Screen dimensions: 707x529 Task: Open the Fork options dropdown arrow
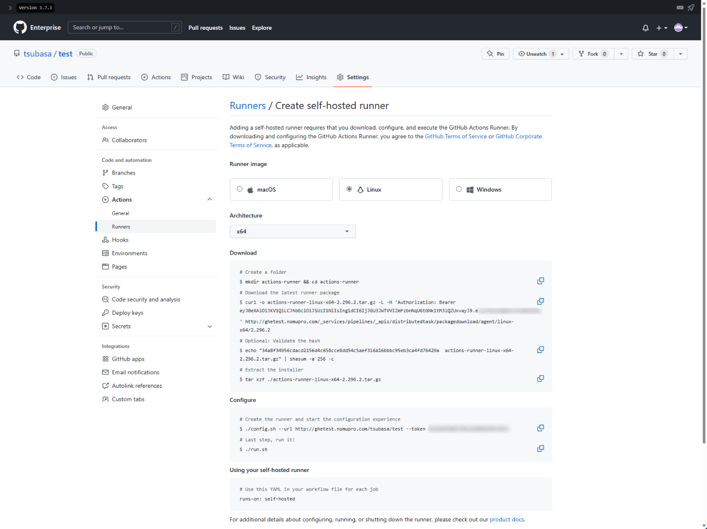(621, 54)
